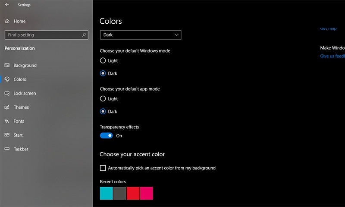
Task: Click the Give us feedback link
Action: (332, 56)
